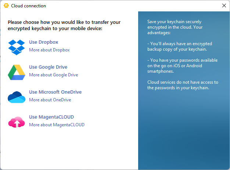Open the More about Google Drive link
This screenshot has width=230, height=170.
(53, 75)
